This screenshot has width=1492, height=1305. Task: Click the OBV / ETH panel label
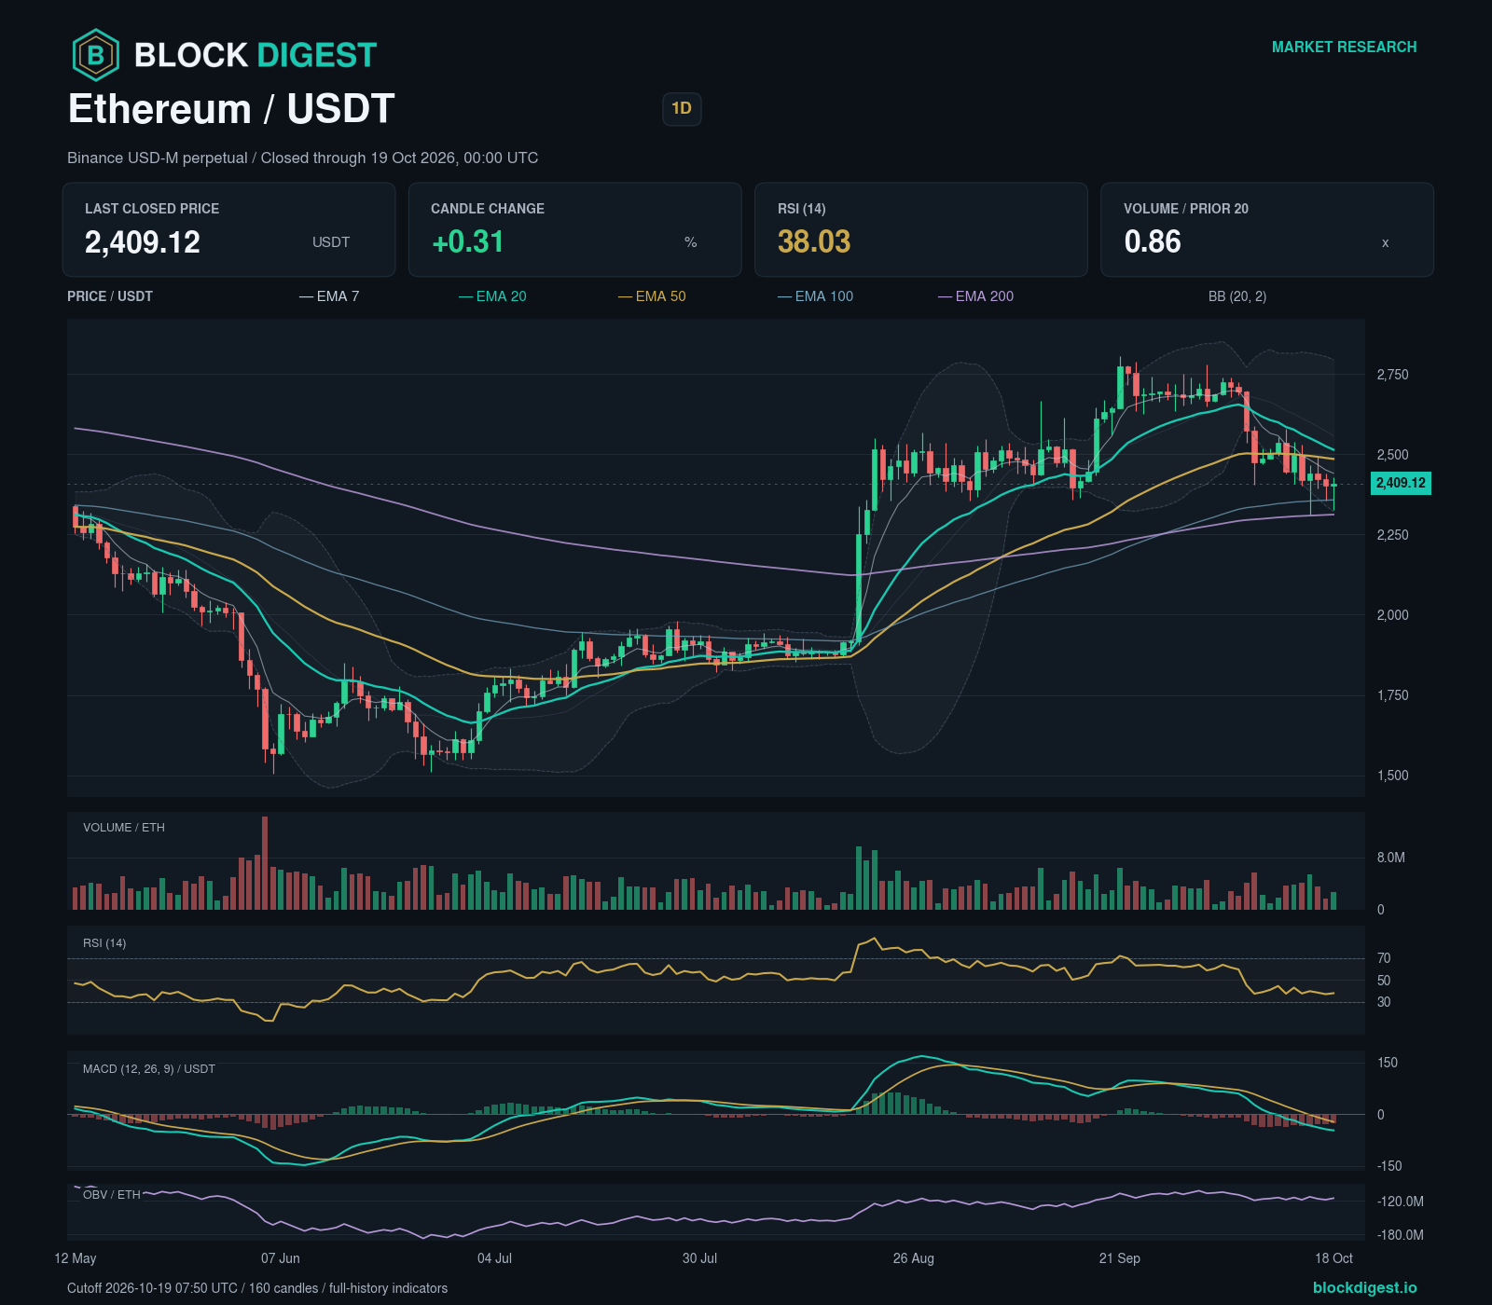point(112,1195)
